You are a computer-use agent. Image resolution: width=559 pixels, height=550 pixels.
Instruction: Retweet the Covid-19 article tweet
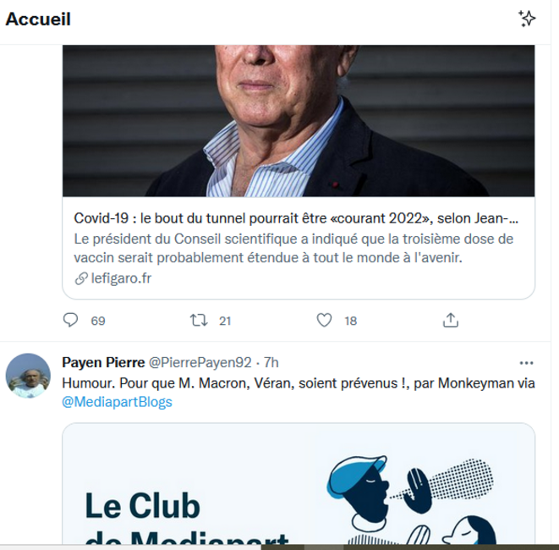199,320
